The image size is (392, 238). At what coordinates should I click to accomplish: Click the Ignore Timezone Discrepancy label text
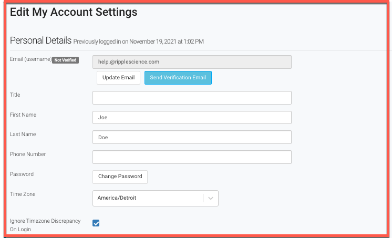click(45, 225)
